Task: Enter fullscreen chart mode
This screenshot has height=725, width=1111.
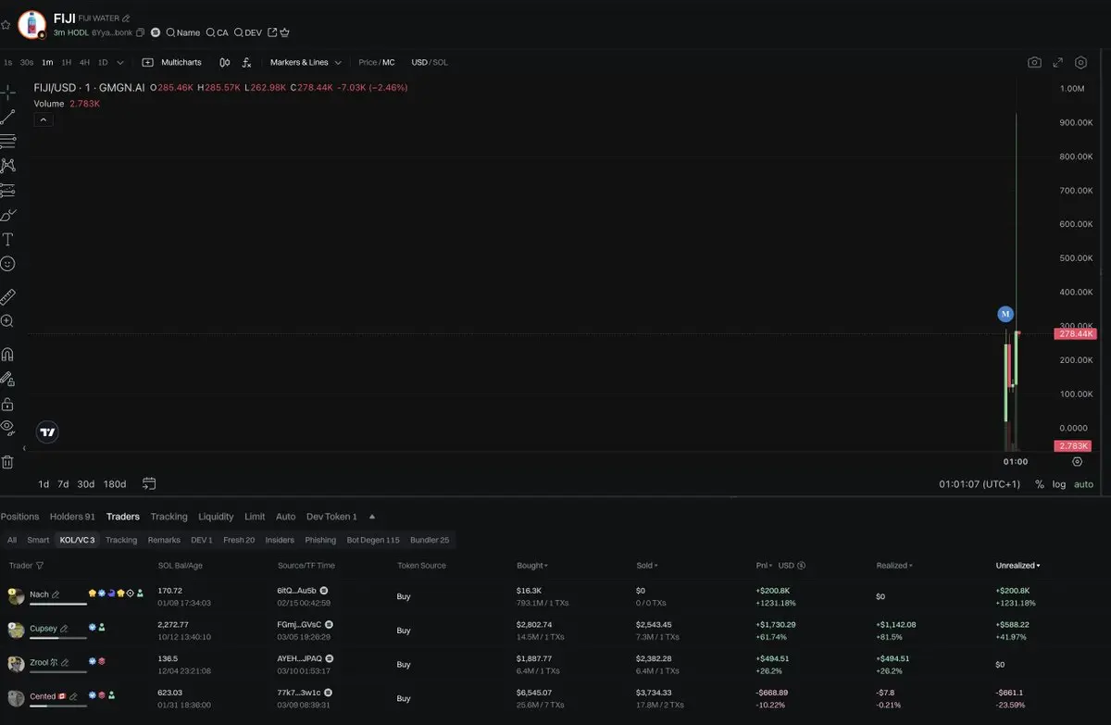Action: [1058, 62]
